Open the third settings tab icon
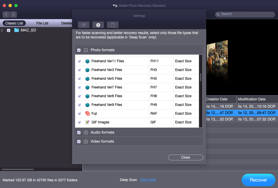278x188 pixels. pos(113,25)
